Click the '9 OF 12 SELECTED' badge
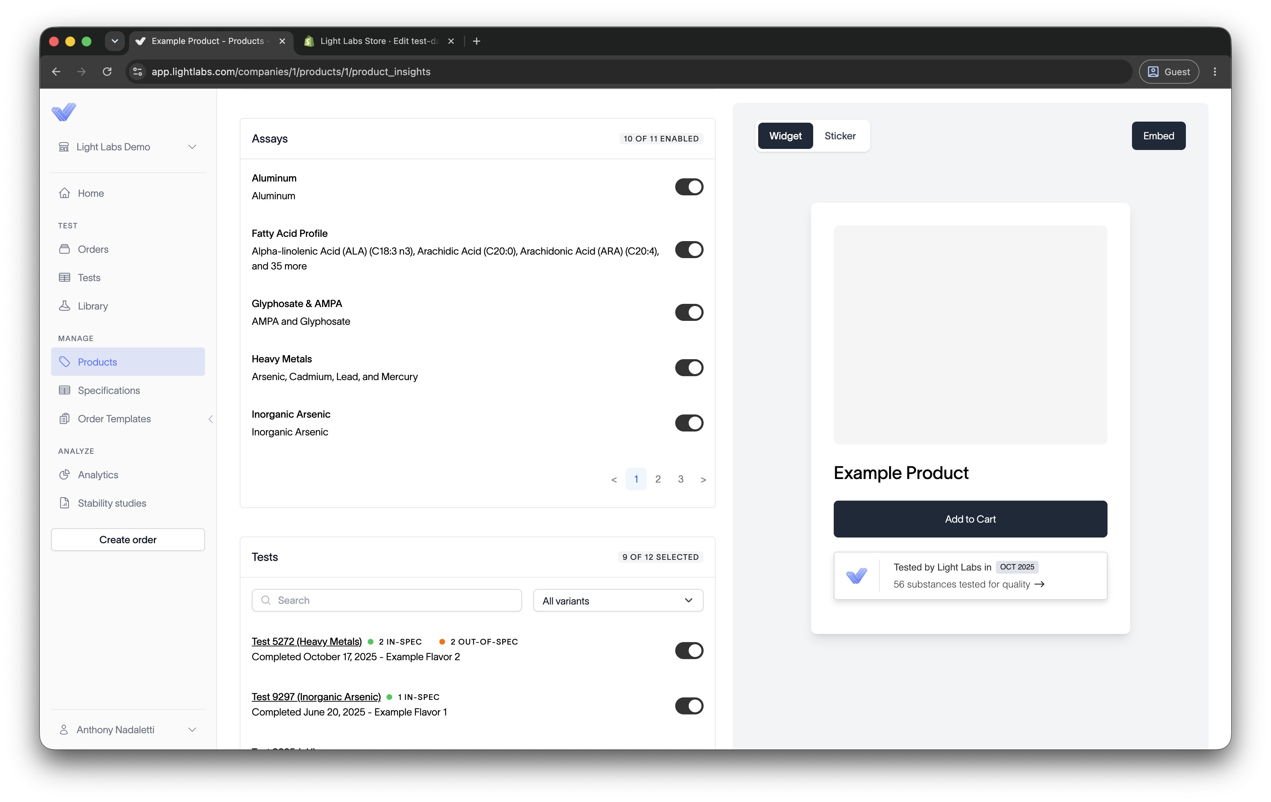Viewport: 1271px width, 802px height. (660, 557)
